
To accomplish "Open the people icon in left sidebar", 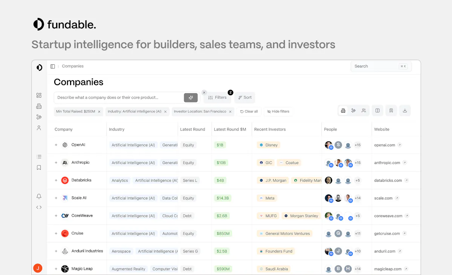I will tap(39, 128).
